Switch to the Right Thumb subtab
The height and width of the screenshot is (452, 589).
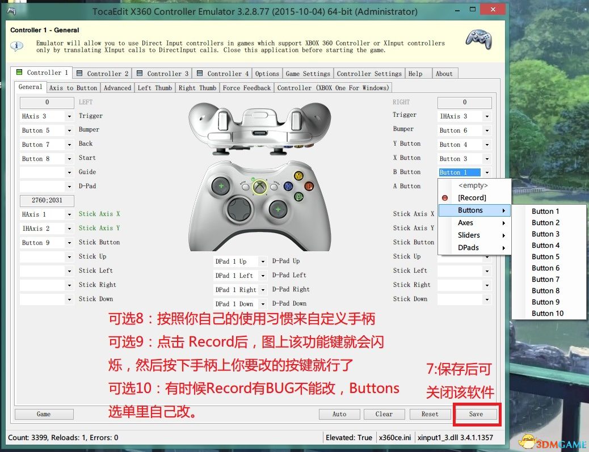197,88
